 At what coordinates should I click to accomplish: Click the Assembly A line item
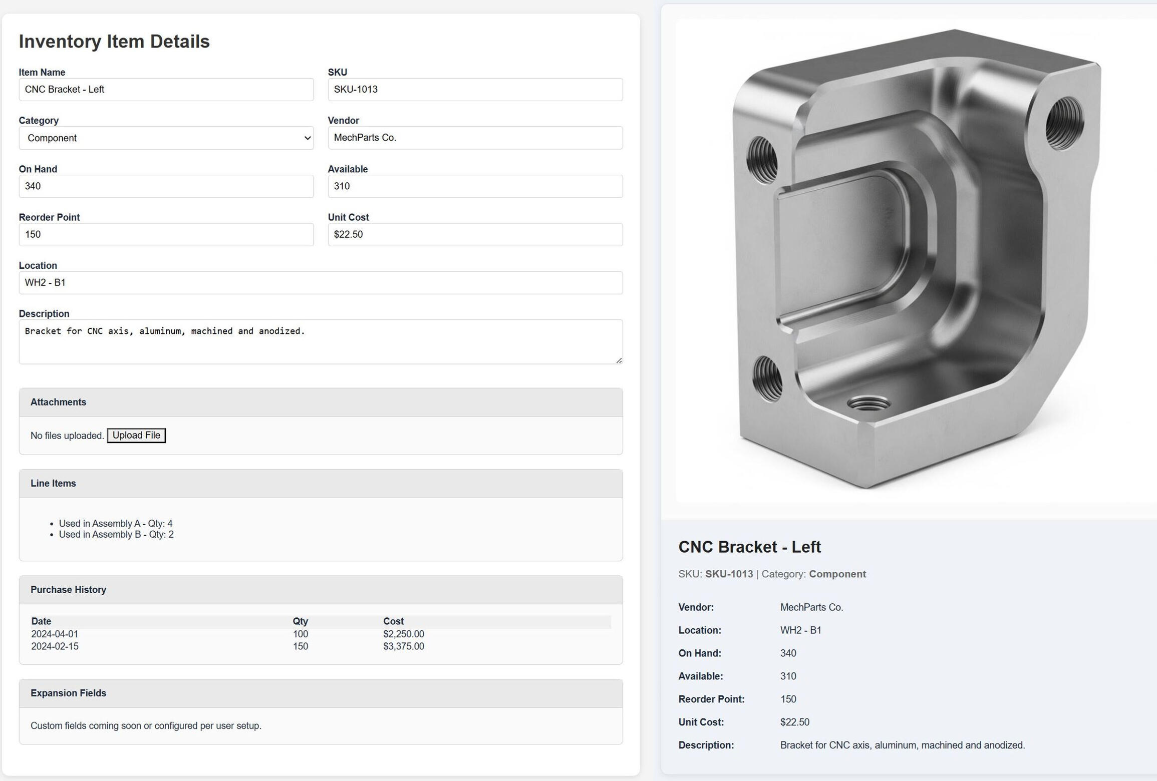115,524
